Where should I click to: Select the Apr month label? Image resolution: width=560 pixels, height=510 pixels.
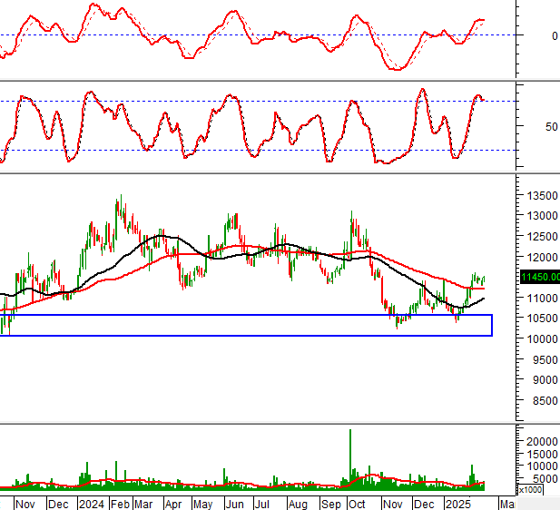coord(173,505)
